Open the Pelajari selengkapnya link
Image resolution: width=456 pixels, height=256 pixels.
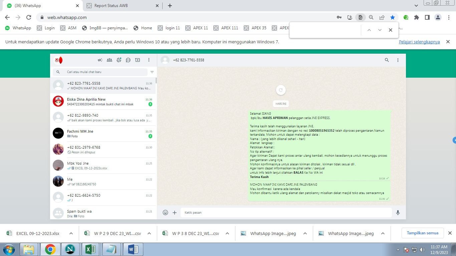[x=419, y=42]
